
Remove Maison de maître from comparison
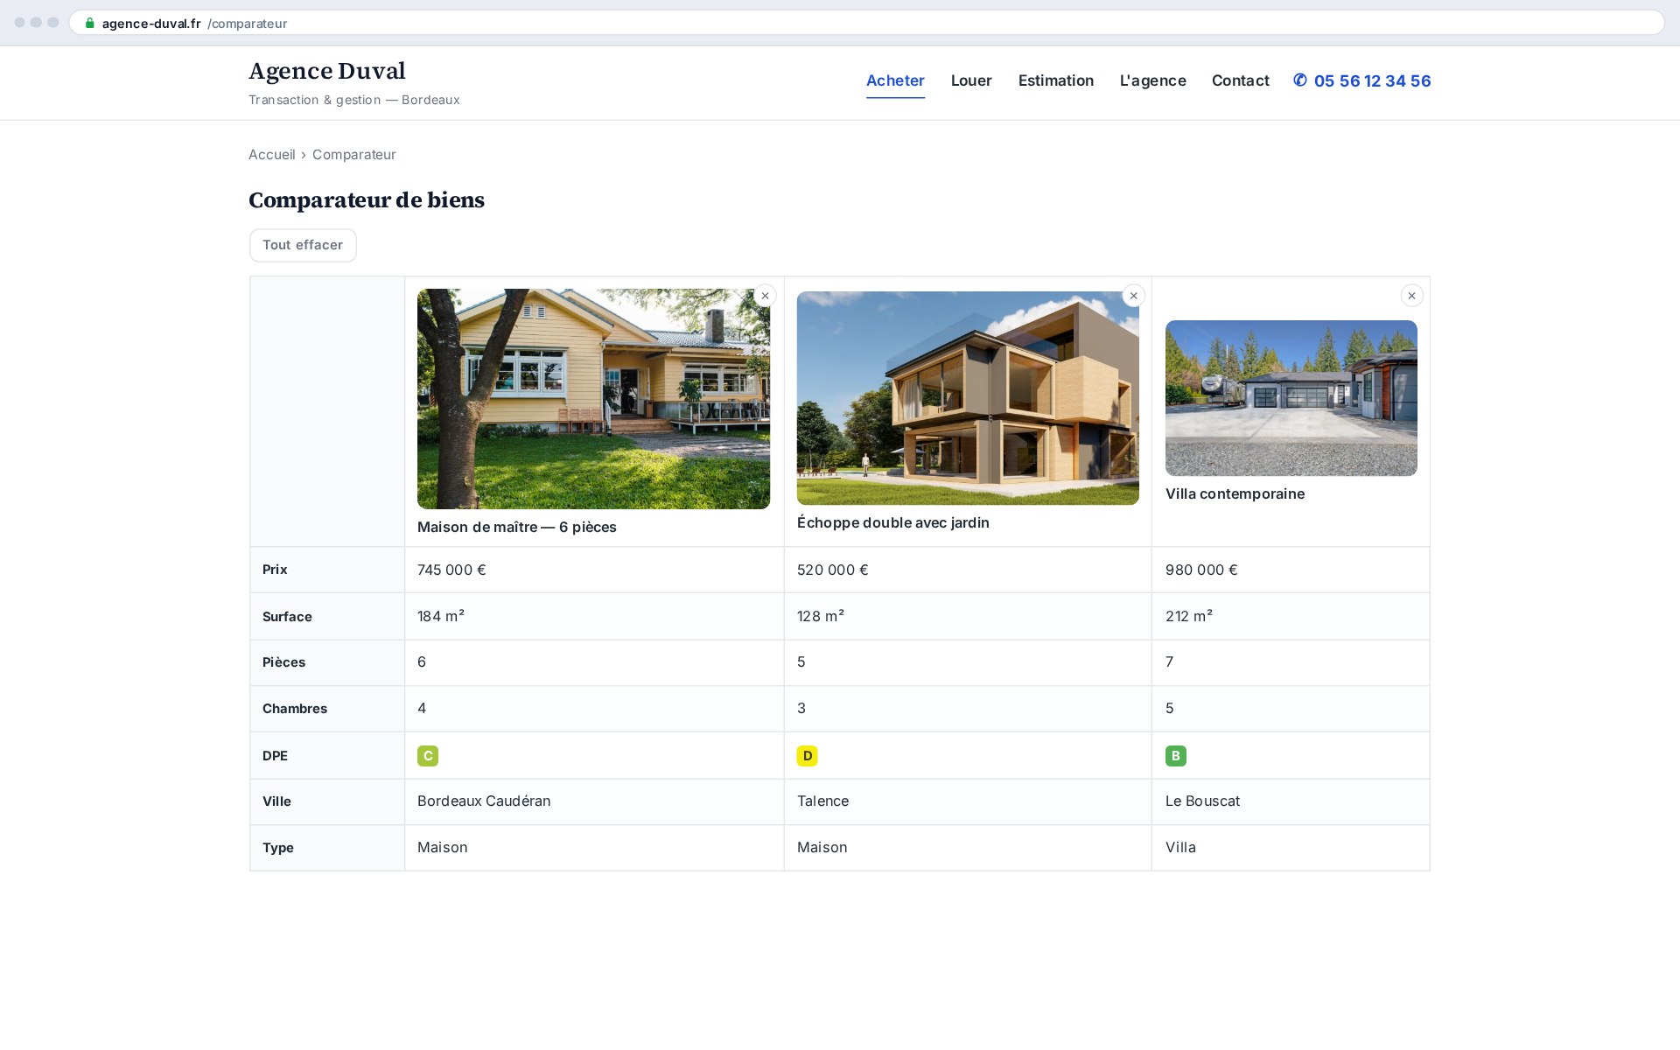click(765, 296)
